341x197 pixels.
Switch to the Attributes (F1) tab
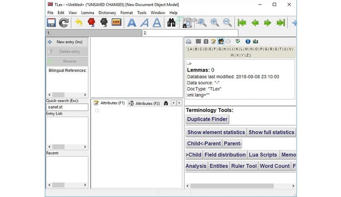(109, 103)
